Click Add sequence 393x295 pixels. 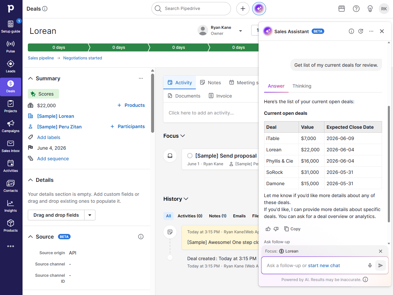tap(53, 159)
